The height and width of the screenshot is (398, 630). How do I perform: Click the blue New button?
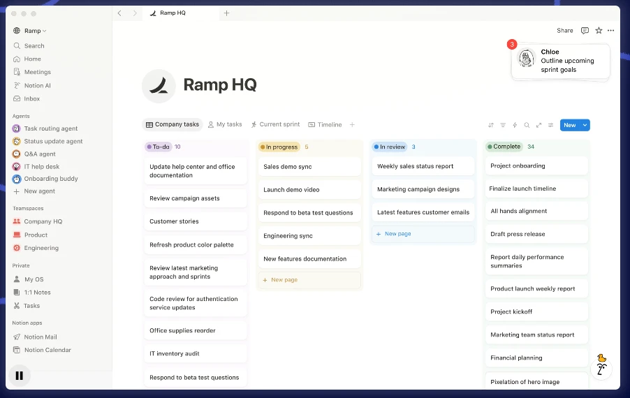(x=570, y=125)
